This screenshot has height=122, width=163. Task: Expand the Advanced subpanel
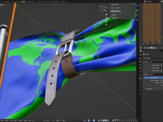146,89
